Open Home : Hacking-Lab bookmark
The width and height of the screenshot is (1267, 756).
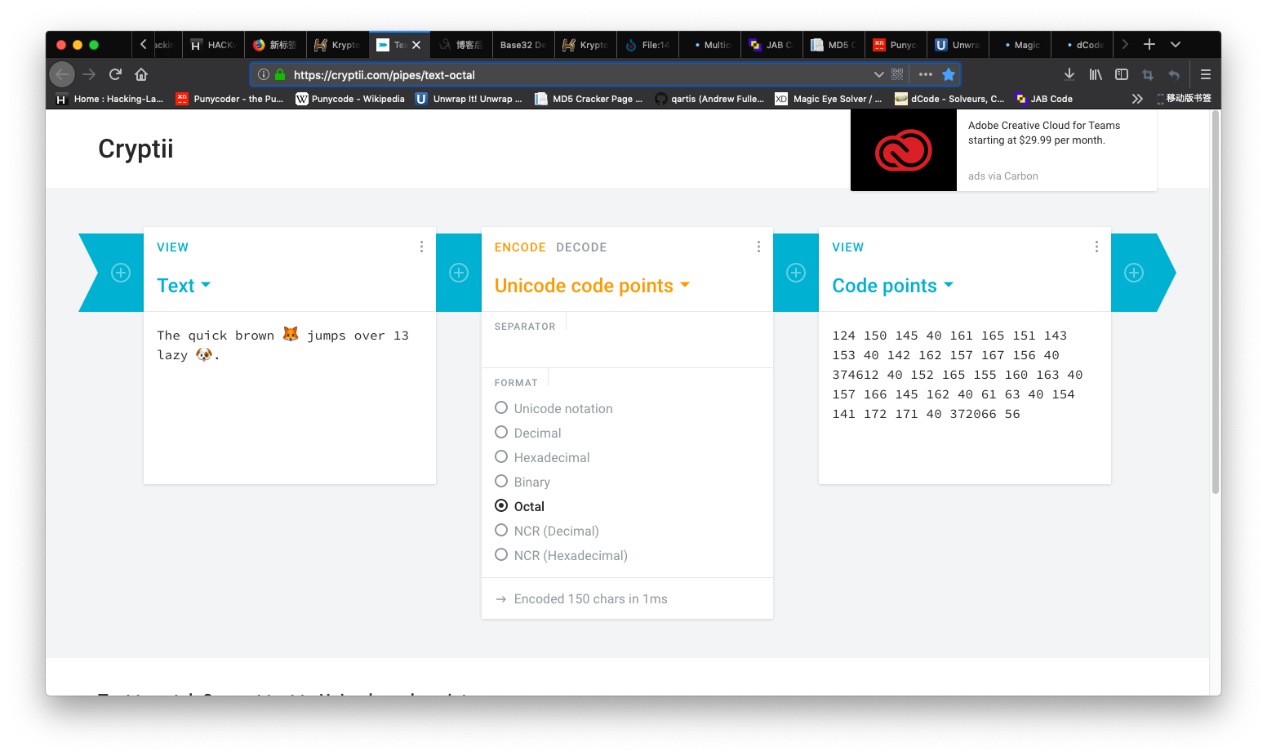click(x=109, y=99)
